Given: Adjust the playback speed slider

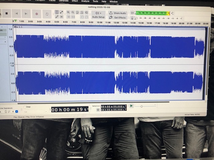Looking at the screenshot, I should [142, 106].
